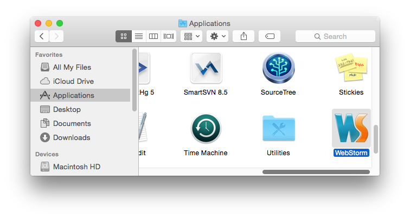Viewport: 410px width, 219px height.
Task: Go forward with the right arrow
Action: pyautogui.click(x=56, y=36)
